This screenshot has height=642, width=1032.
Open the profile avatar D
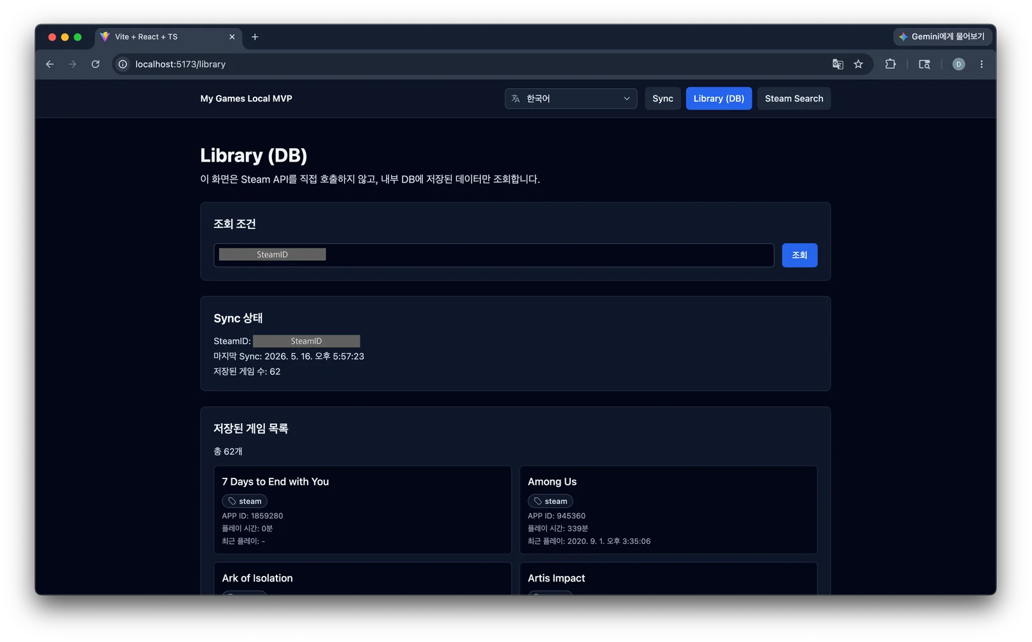(959, 64)
